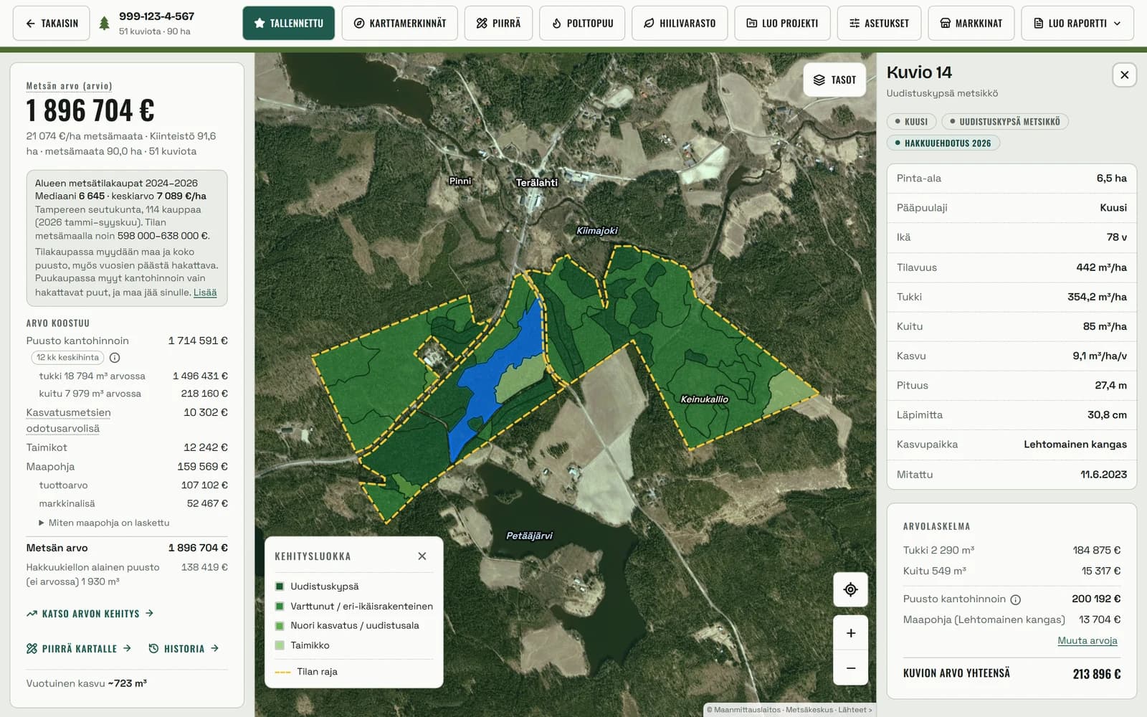
Task: Open the Historia link
Action: (184, 648)
